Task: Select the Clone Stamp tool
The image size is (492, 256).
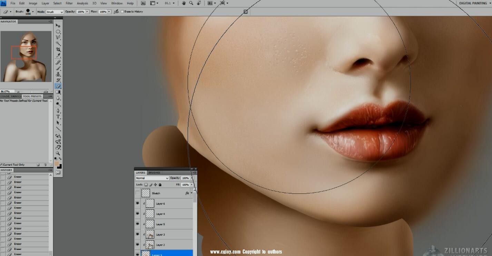Action: pyautogui.click(x=58, y=74)
